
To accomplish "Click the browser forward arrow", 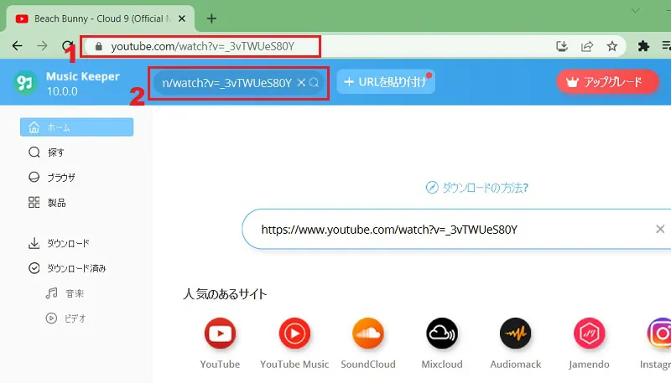I will pyautogui.click(x=43, y=46).
